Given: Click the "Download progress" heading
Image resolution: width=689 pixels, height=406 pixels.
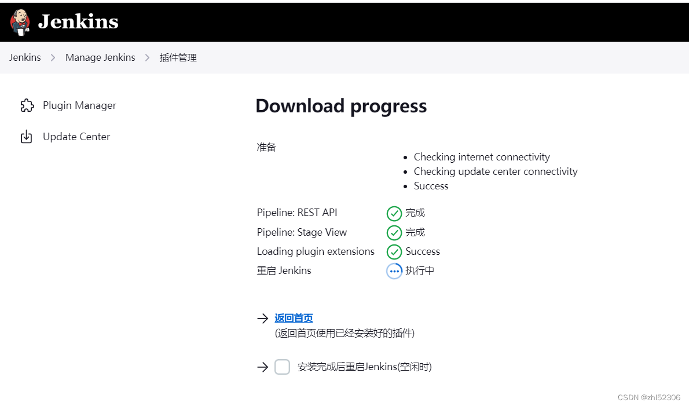Looking at the screenshot, I should pyautogui.click(x=341, y=106).
